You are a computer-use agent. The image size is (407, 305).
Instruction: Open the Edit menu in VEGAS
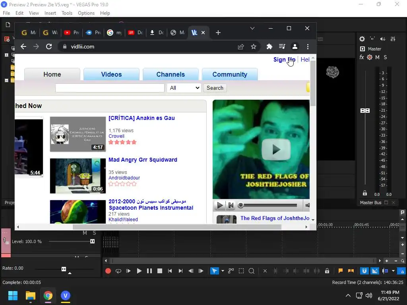(x=19, y=13)
